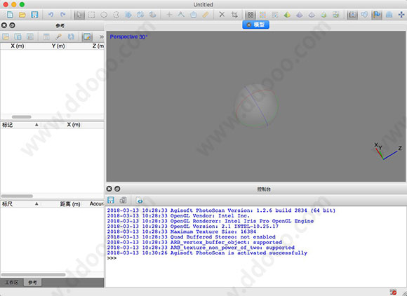Select the Navigation arrow tool
407x296 pixels.
(x=79, y=15)
